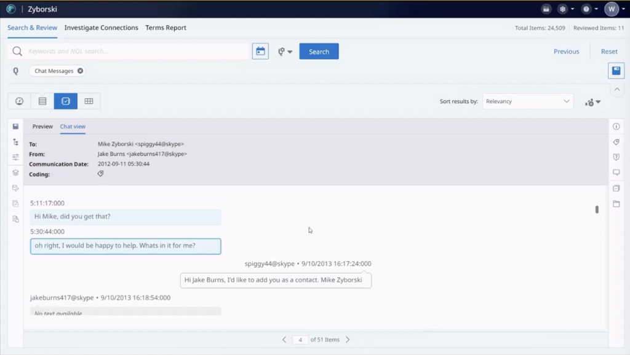Open the document page sidebar icon
The image size is (630, 355).
15,203
